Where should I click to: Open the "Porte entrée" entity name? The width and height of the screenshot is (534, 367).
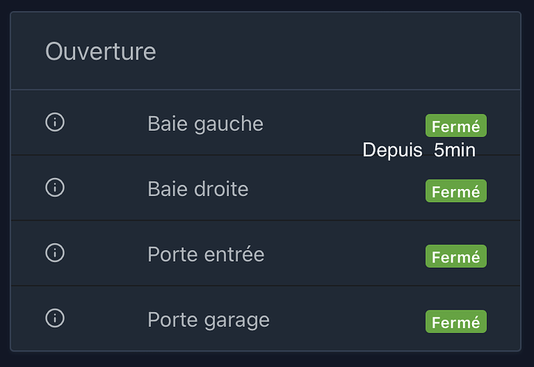206,254
